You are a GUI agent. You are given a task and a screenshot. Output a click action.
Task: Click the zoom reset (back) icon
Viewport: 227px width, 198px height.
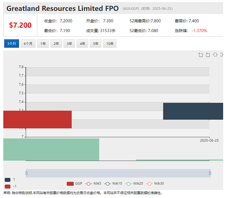208,55
